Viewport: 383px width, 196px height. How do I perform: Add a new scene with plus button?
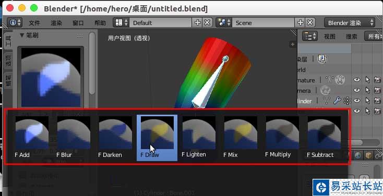pos(300,23)
